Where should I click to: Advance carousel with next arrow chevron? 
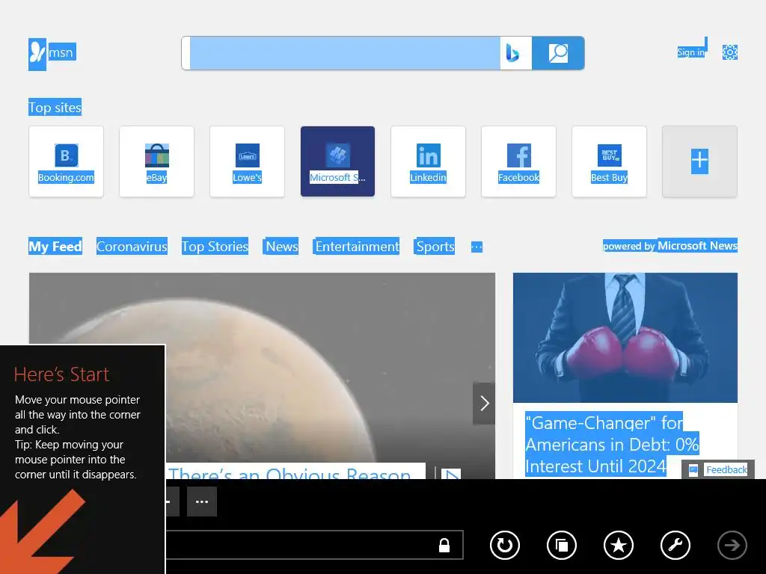tap(484, 403)
